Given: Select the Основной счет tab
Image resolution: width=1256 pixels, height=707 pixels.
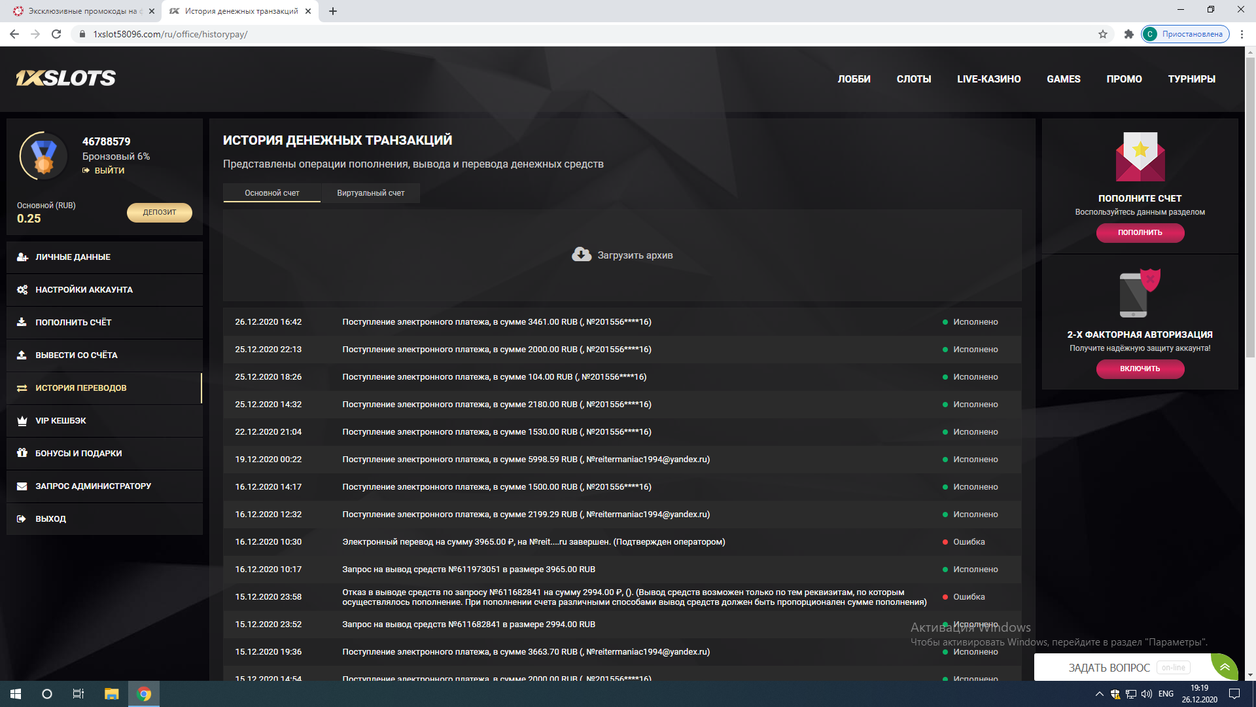Looking at the screenshot, I should click(x=271, y=193).
